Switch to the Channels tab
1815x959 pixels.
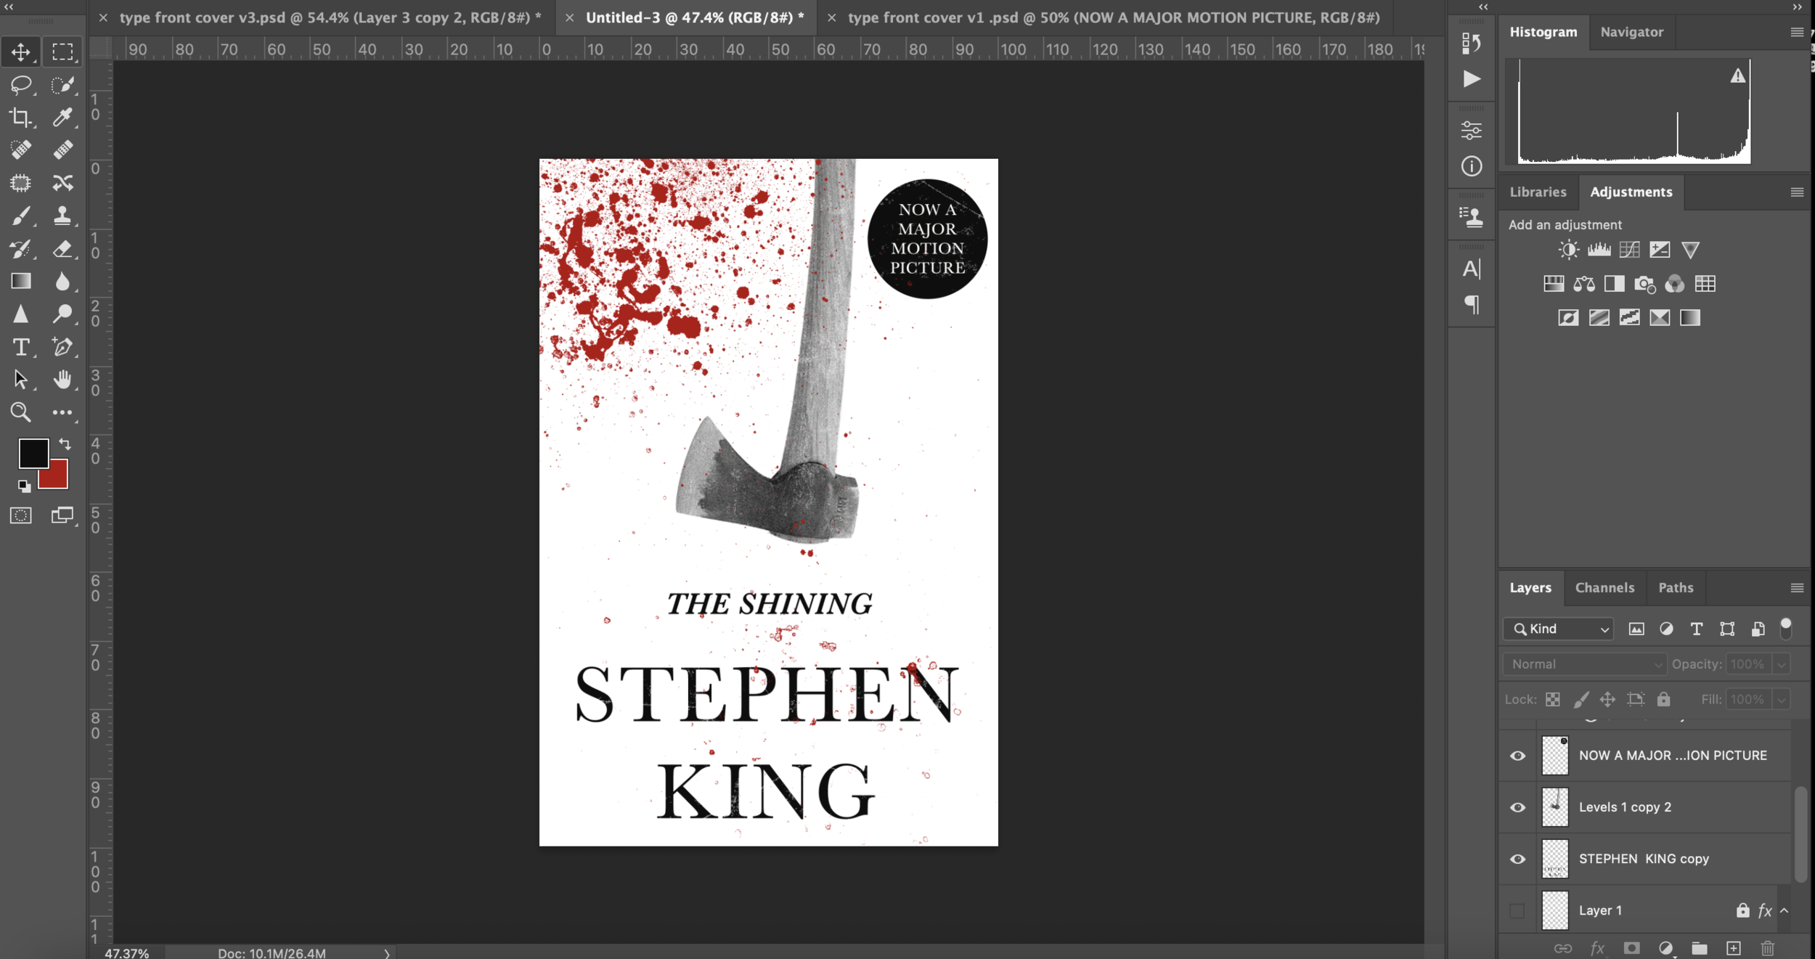(x=1604, y=587)
